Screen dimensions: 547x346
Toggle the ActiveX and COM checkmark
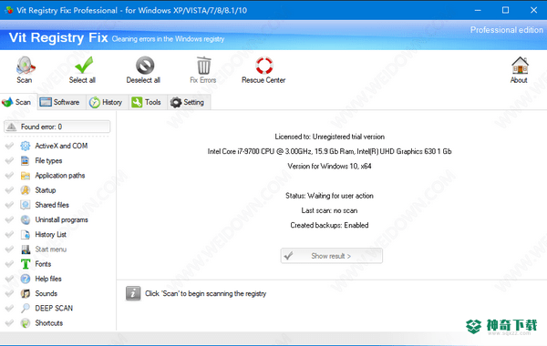point(9,146)
